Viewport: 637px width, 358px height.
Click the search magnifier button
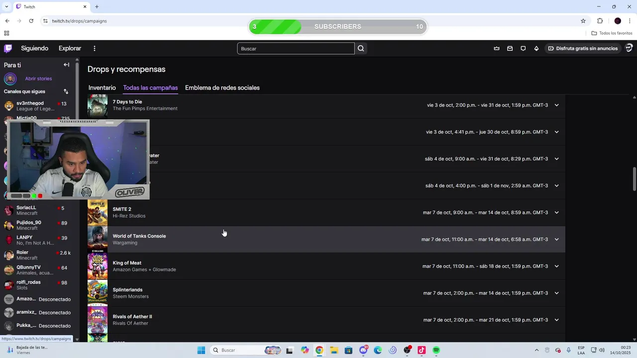361,48
